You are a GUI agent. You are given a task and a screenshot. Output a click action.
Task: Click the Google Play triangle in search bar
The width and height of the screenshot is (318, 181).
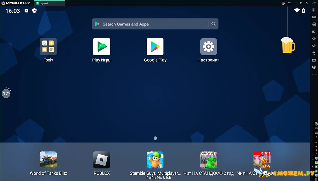click(x=97, y=24)
